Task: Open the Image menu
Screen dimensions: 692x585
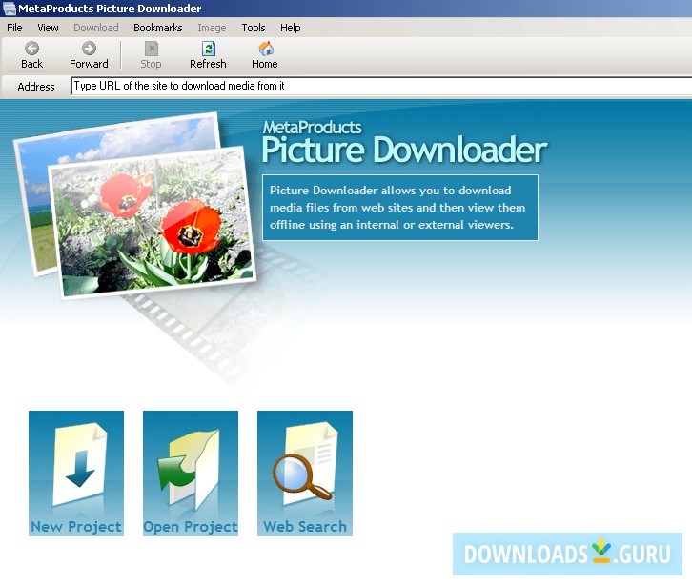Action: tap(212, 28)
